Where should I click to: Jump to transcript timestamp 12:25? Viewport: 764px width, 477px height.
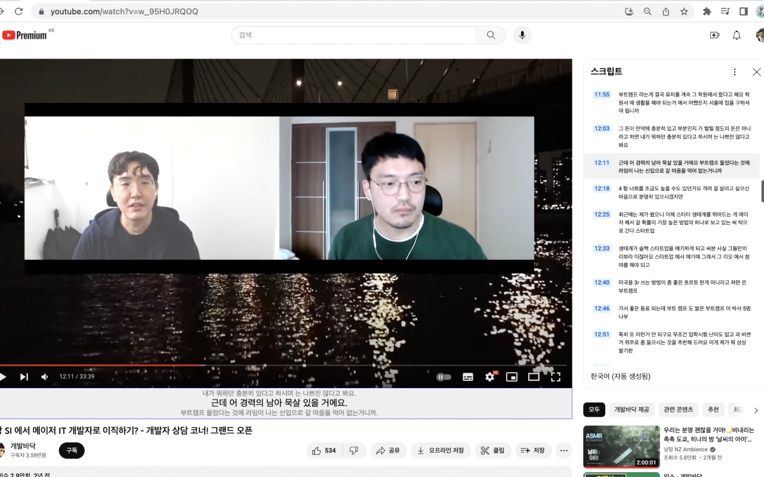[x=602, y=215]
